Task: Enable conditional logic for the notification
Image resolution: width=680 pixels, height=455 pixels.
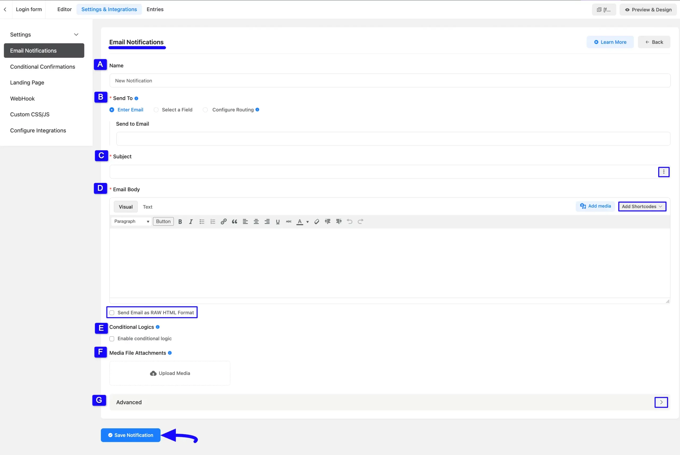Action: (x=112, y=339)
